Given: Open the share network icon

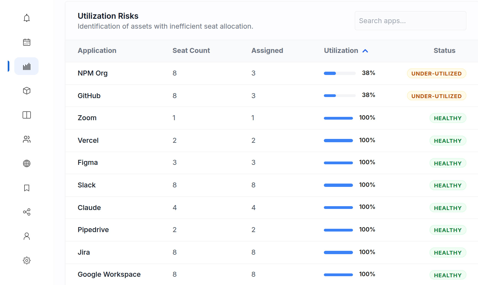Looking at the screenshot, I should [26, 212].
